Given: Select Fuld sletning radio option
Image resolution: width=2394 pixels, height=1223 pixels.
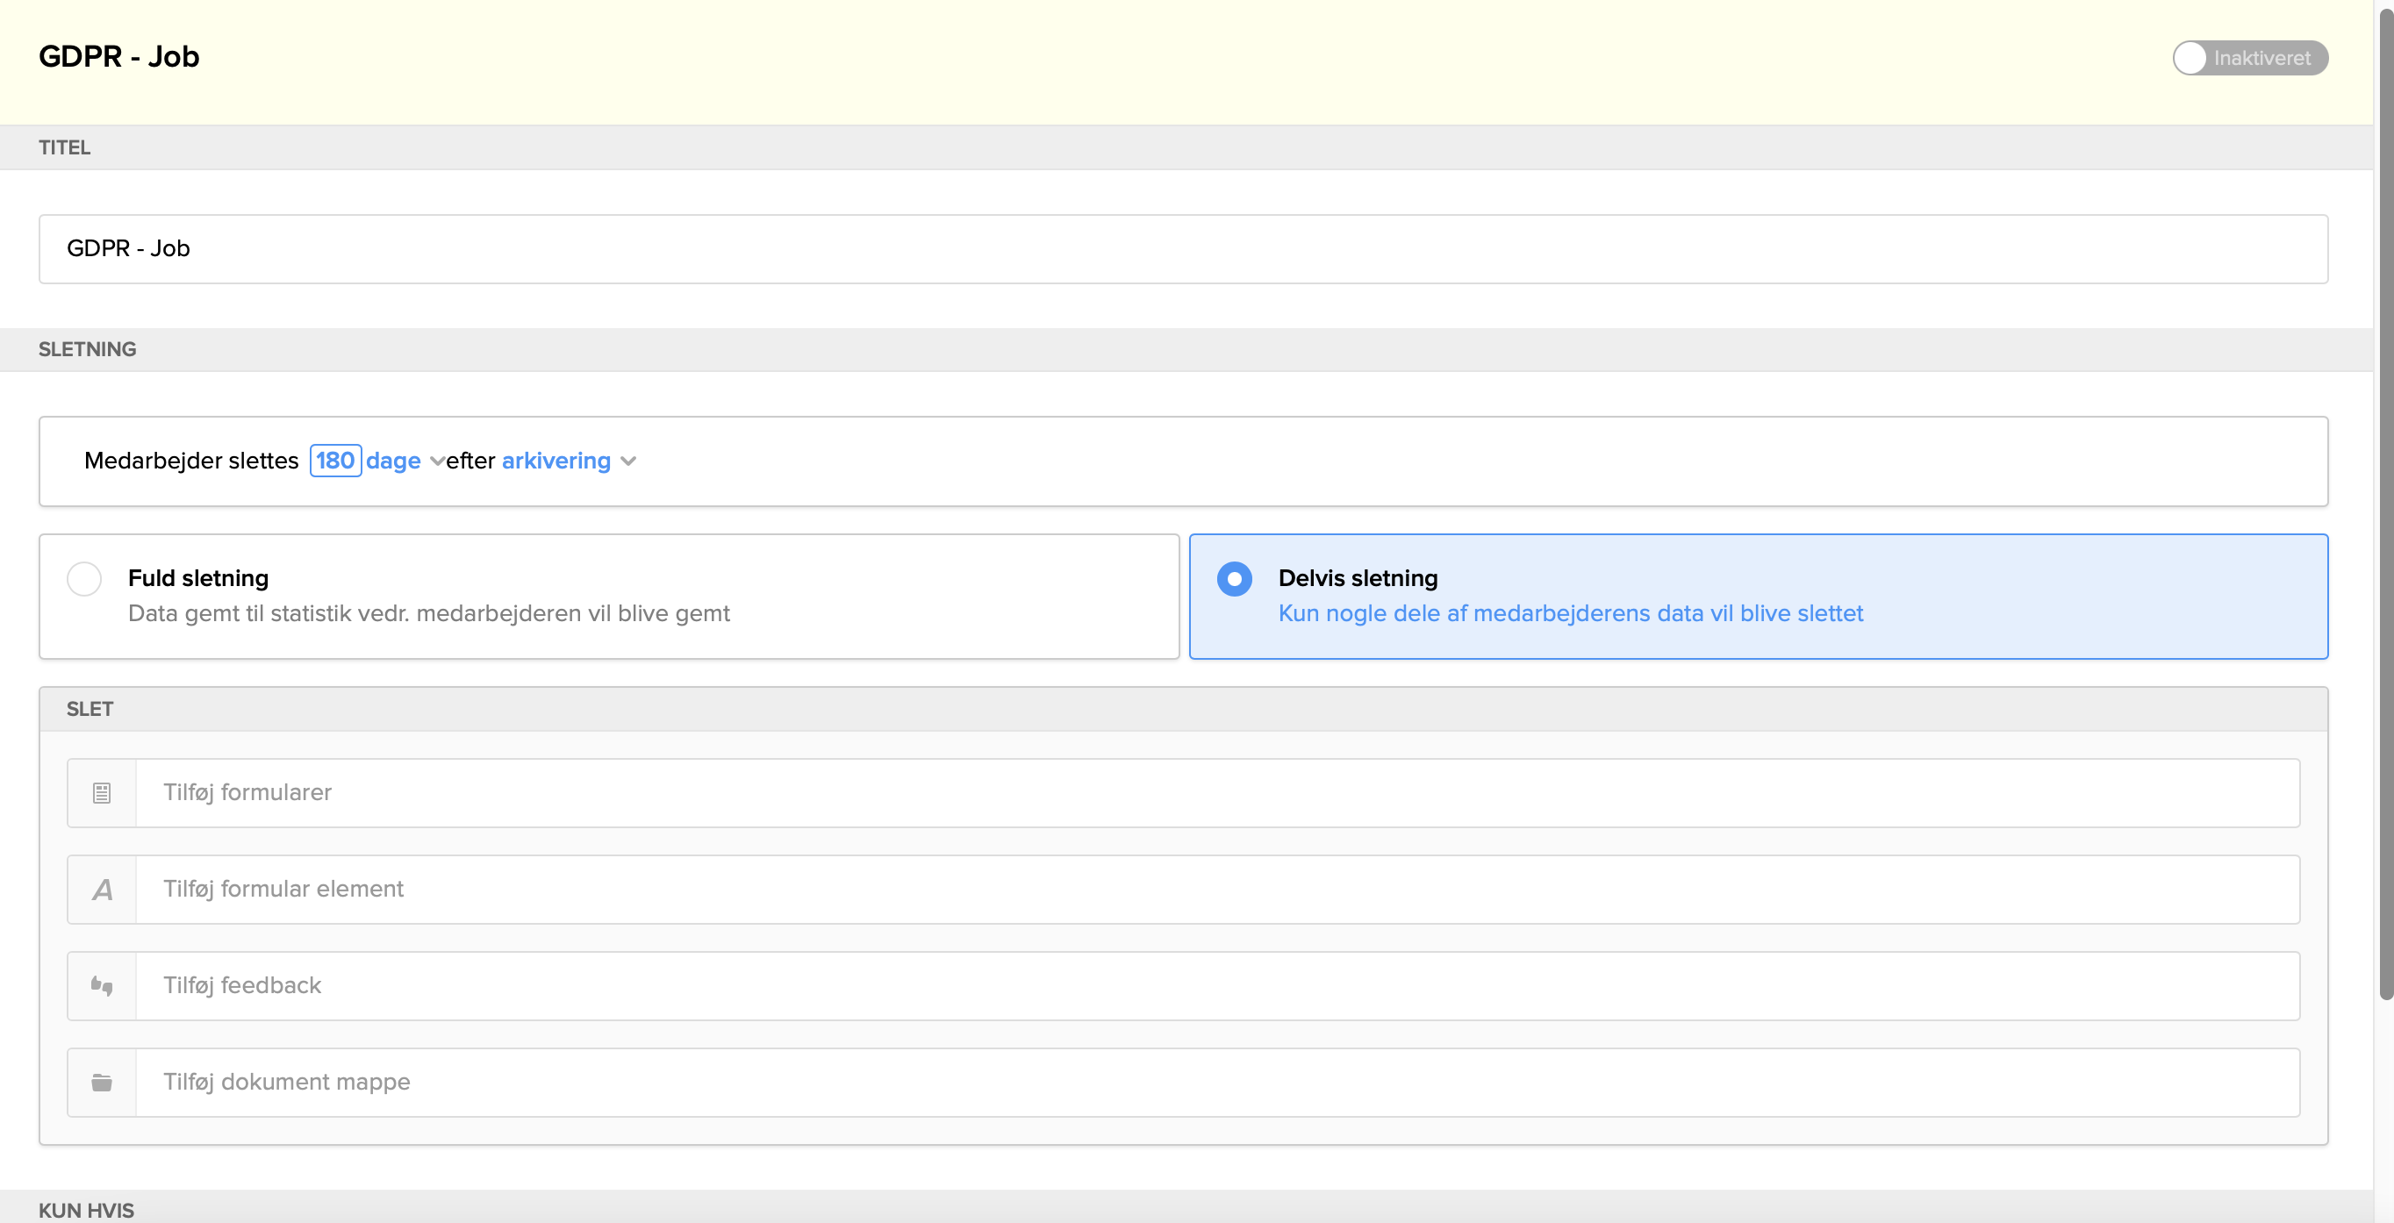Looking at the screenshot, I should pyautogui.click(x=84, y=578).
